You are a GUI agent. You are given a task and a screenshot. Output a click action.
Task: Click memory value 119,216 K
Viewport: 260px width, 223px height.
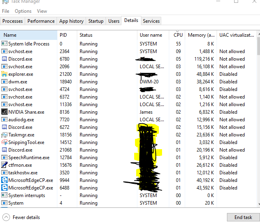coord(204,59)
